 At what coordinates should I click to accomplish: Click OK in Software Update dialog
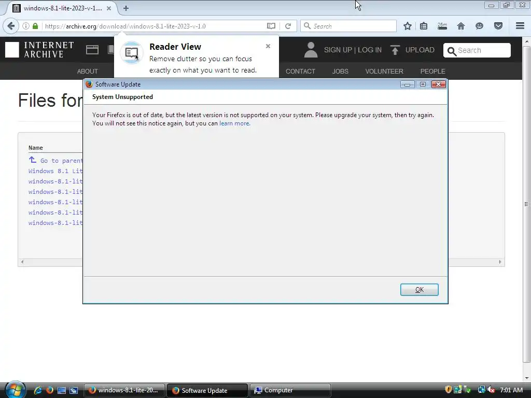tap(419, 290)
